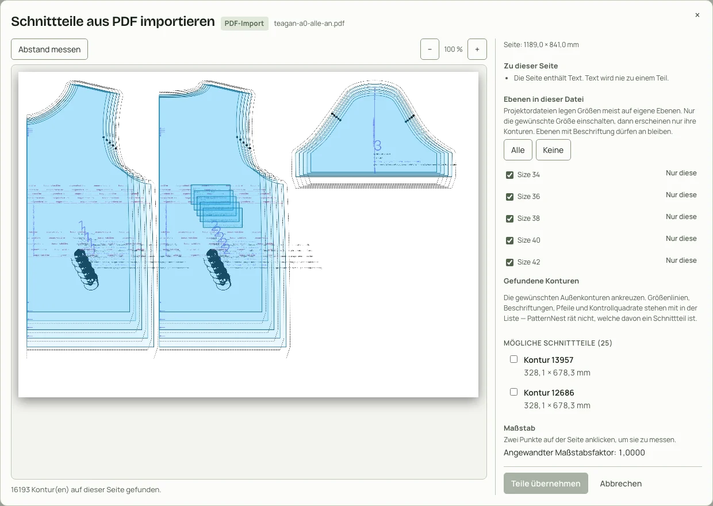The image size is (713, 506).
Task: Uncheck the Size 34 layer
Action: tap(509, 175)
